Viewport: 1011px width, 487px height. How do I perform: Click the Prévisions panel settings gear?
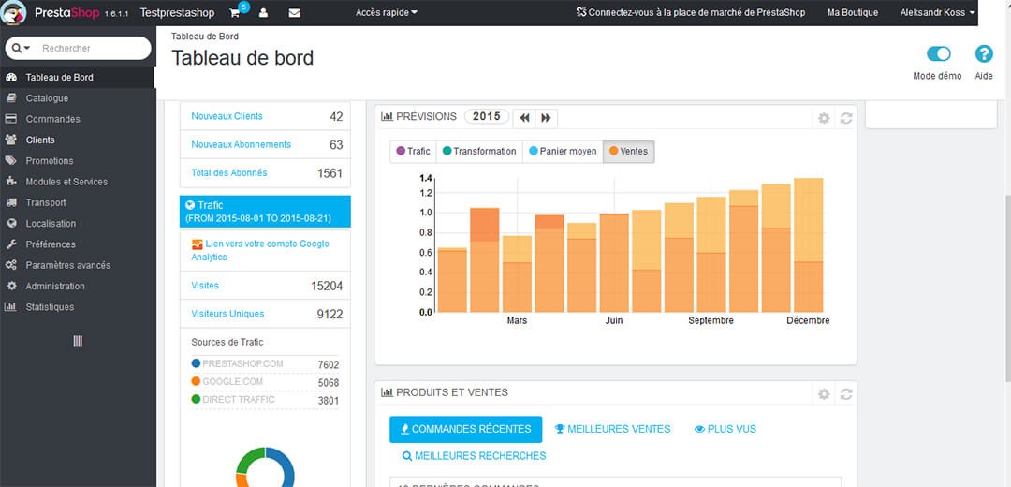pyautogui.click(x=824, y=118)
